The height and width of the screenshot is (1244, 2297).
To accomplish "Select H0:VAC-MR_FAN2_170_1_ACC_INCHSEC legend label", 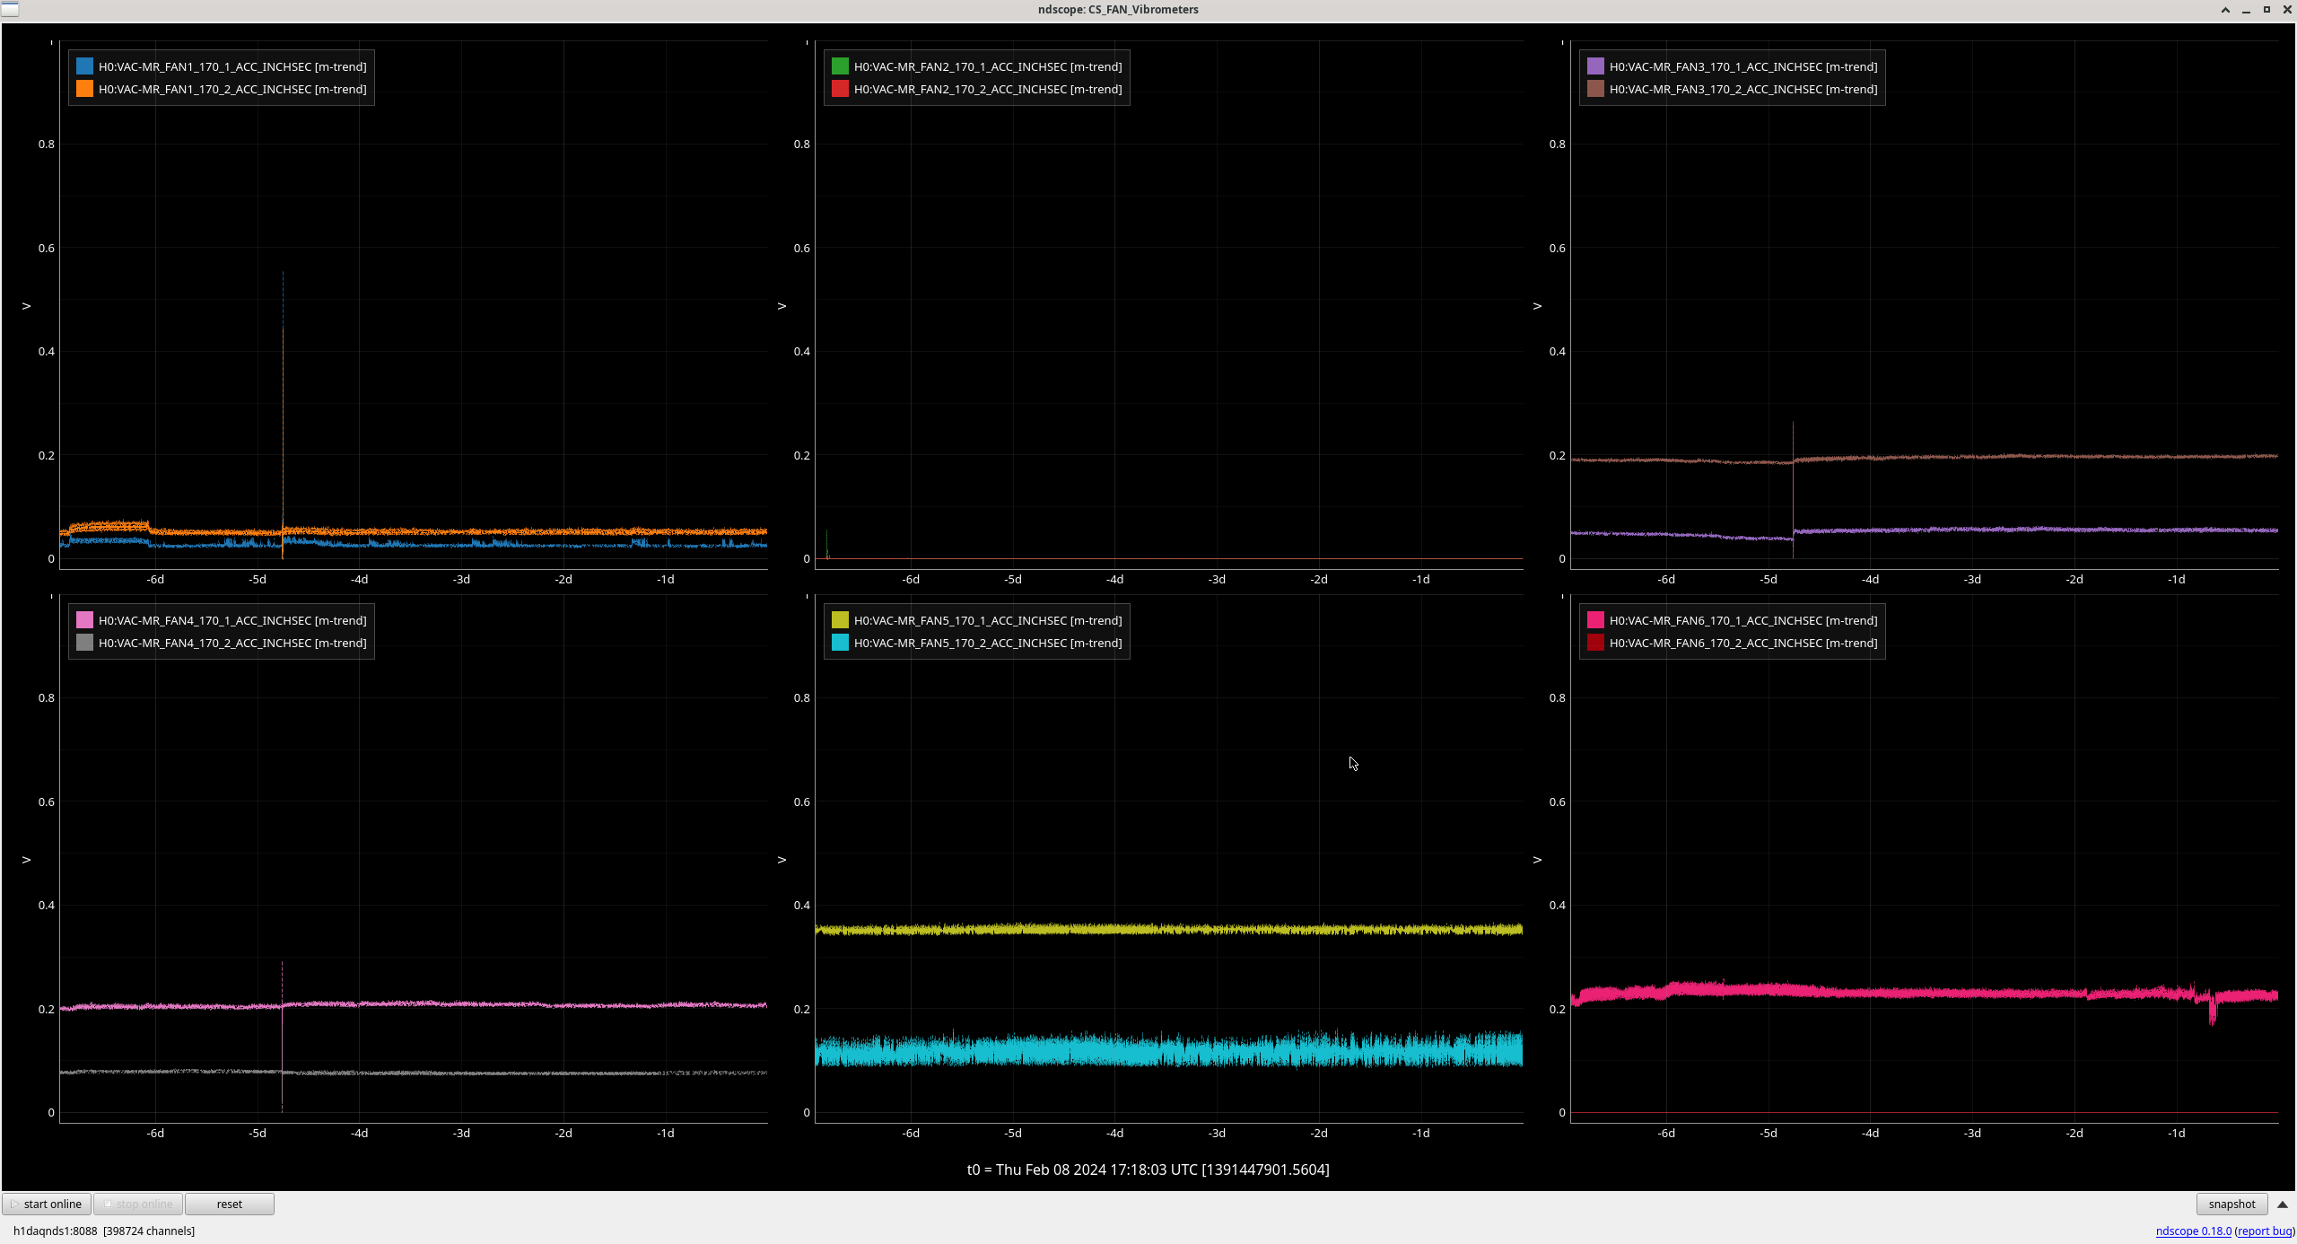I will 988,66.
